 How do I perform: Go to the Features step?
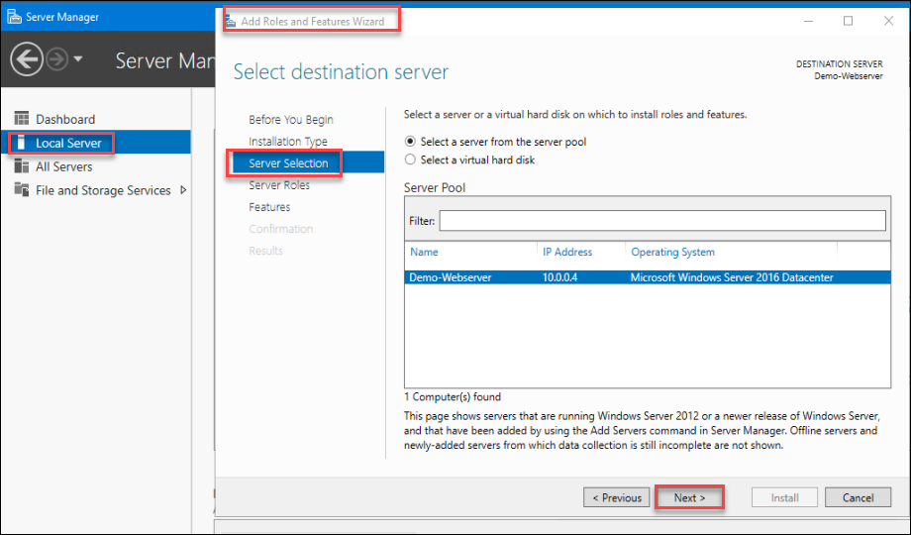pos(269,207)
